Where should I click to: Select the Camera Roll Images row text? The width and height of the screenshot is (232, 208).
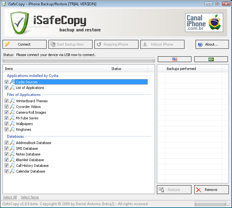(x=31, y=112)
